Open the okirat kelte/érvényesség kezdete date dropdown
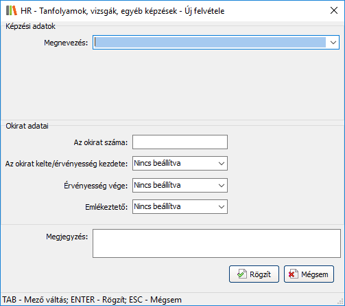Viewport: 345px width, 306px height. pos(222,164)
